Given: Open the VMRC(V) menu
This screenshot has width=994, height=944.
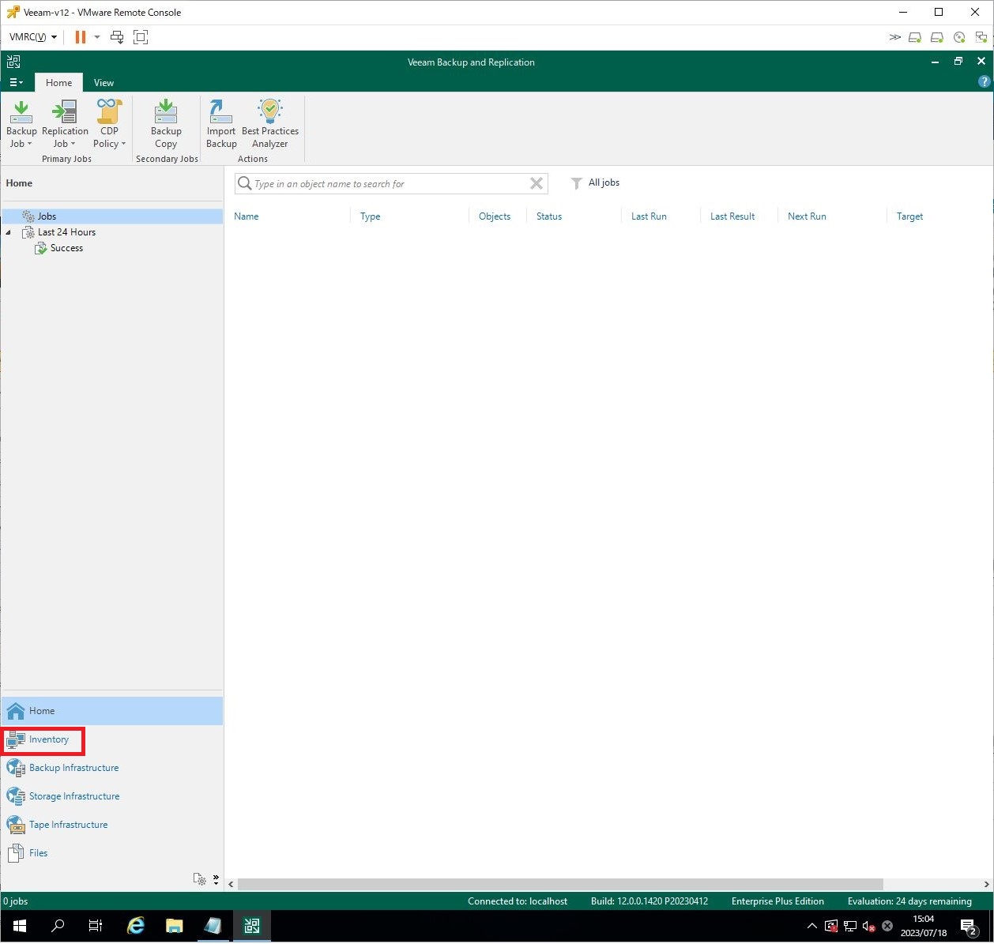Looking at the screenshot, I should (x=33, y=37).
